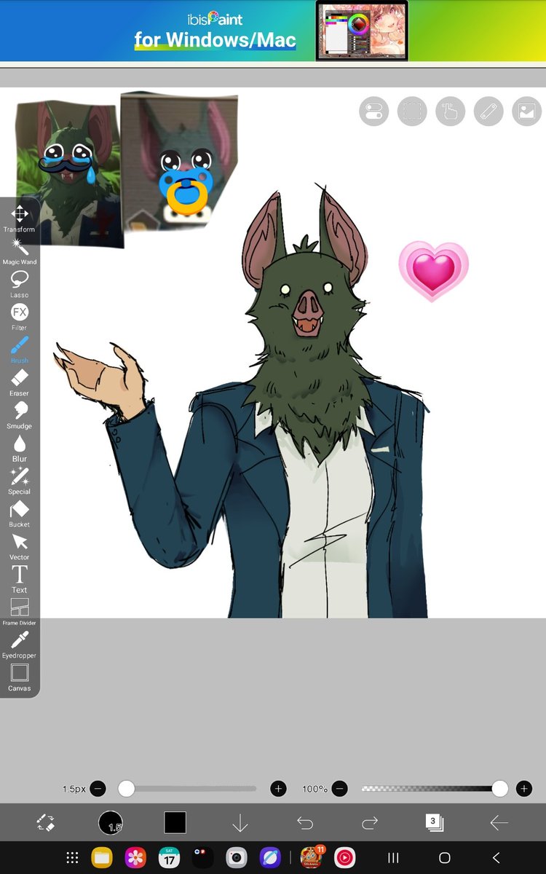Click the mustache bat reference image
Image resolution: width=546 pixels, height=874 pixels.
pyautogui.click(x=68, y=173)
